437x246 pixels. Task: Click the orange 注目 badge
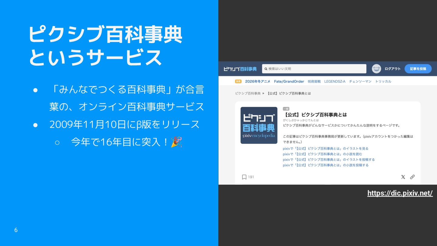click(238, 81)
